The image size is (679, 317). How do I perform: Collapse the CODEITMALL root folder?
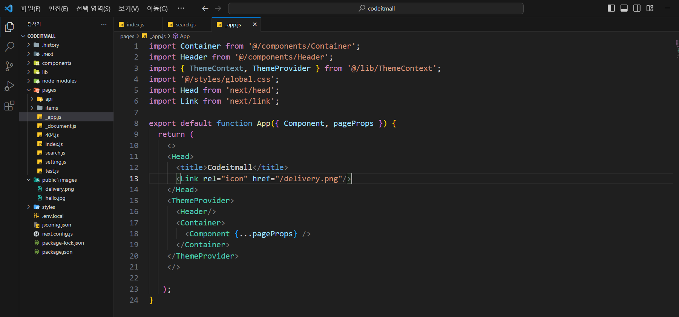[66, 36]
